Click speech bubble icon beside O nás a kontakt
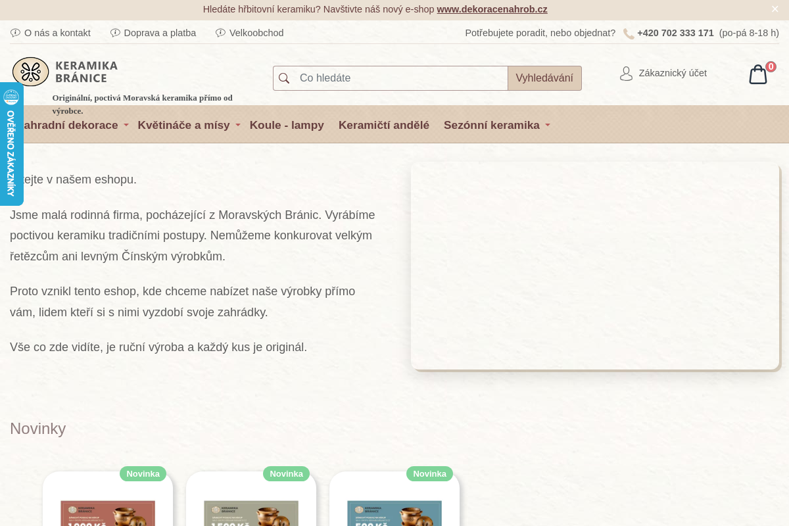The width and height of the screenshot is (789, 526). click(16, 33)
